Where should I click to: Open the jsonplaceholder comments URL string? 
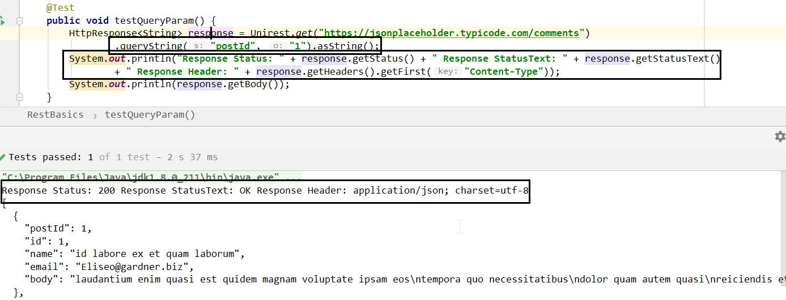pyautogui.click(x=451, y=33)
